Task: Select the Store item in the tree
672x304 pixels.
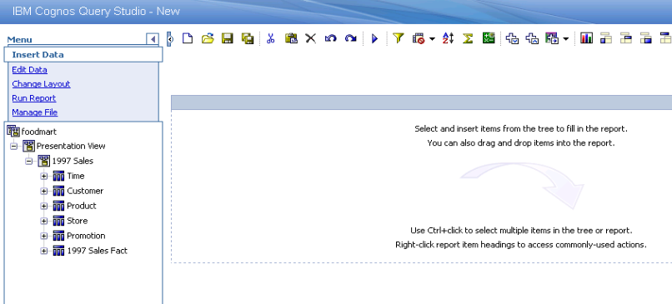Action: (78, 221)
